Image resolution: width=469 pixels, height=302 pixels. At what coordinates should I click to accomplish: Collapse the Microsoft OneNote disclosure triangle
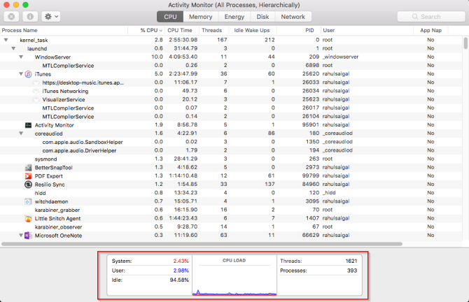click(21, 236)
